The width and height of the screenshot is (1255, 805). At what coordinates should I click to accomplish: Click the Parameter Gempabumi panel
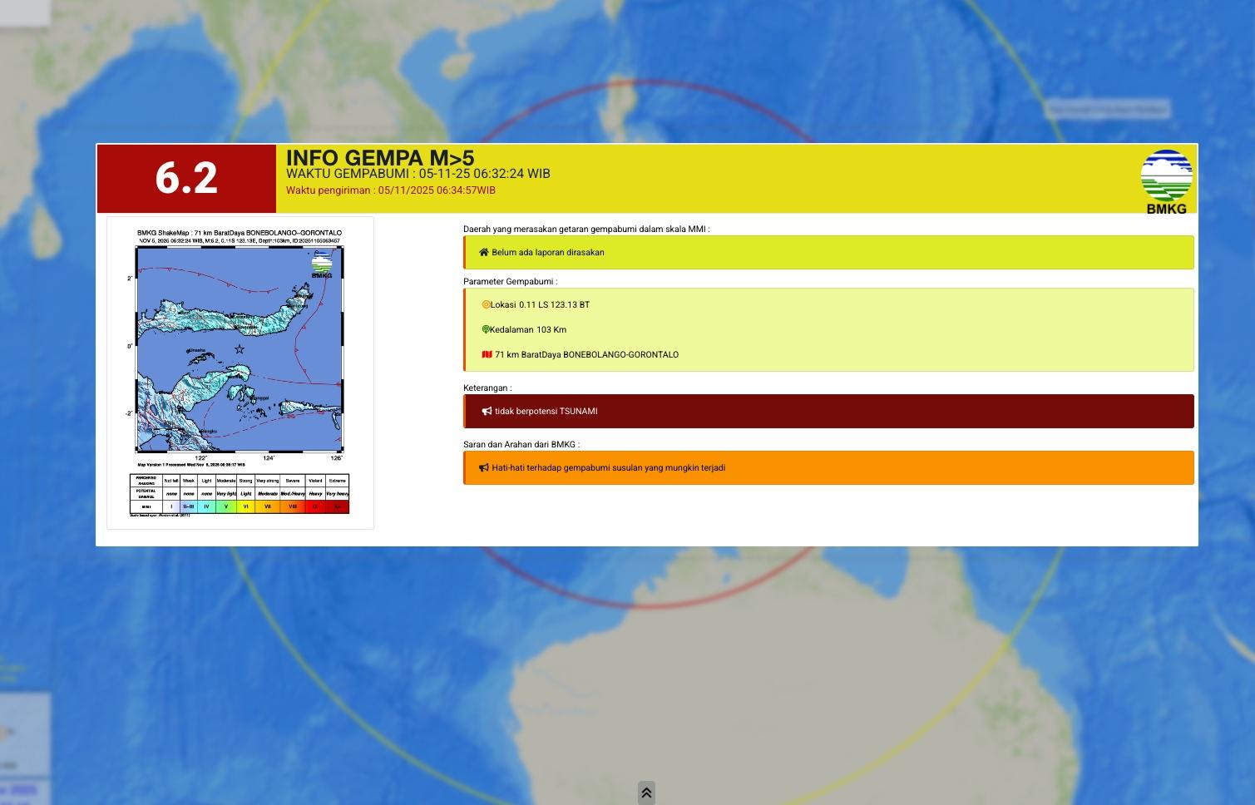click(828, 329)
